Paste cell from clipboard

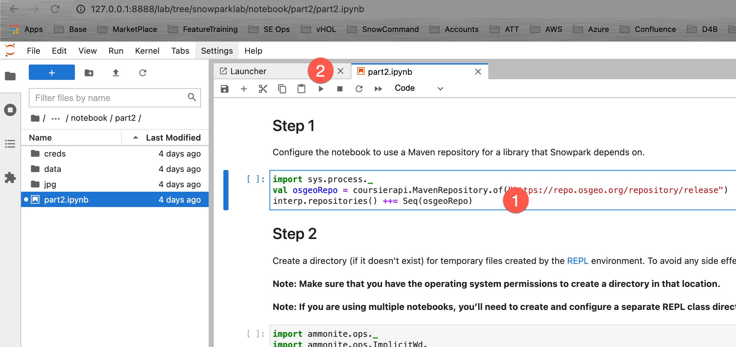(x=301, y=89)
